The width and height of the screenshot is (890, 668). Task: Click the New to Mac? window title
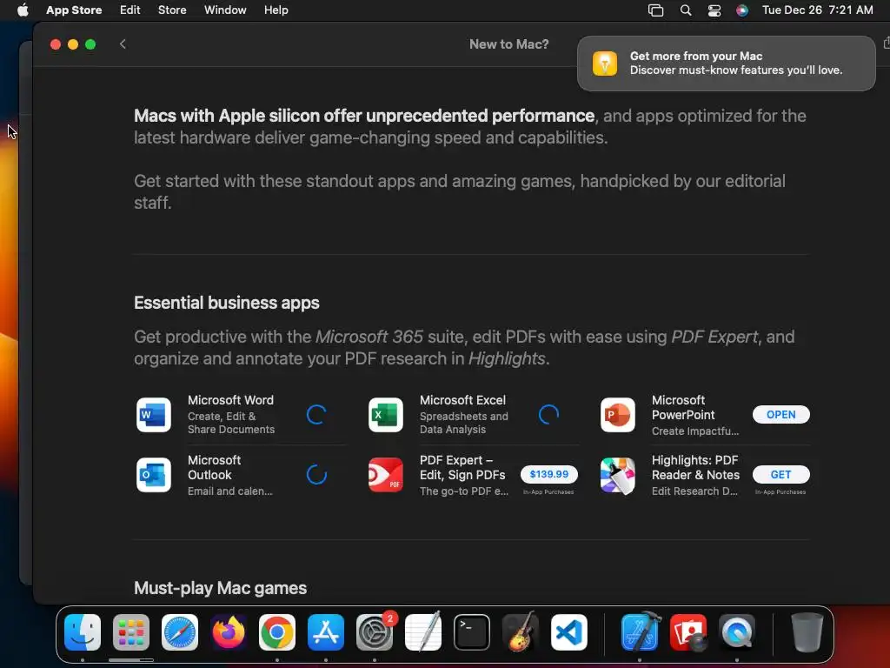pos(508,44)
